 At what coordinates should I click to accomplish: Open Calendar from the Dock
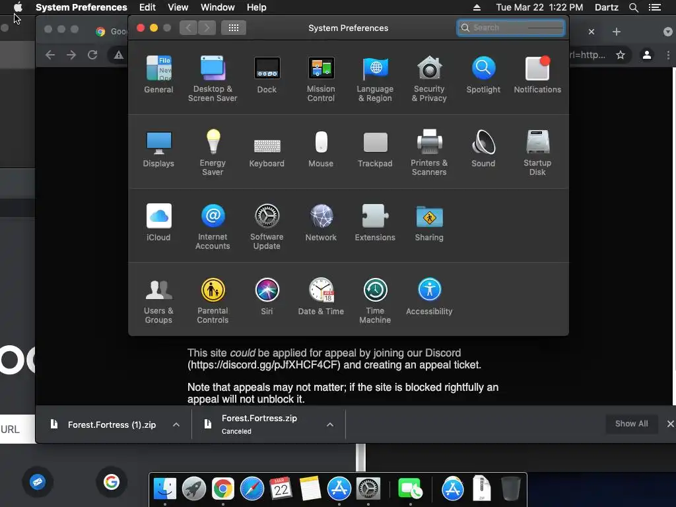pos(281,489)
